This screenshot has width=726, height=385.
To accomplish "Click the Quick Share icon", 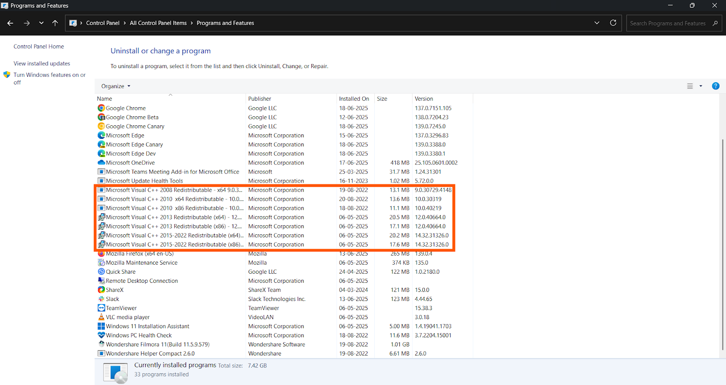I will (x=101, y=271).
